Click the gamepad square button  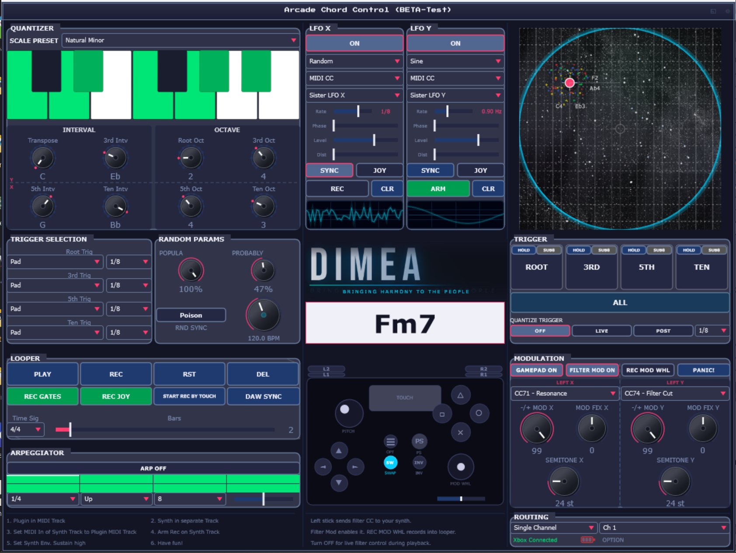point(442,414)
